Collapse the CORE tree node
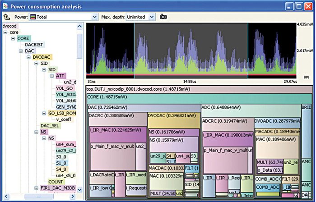 point(13,39)
